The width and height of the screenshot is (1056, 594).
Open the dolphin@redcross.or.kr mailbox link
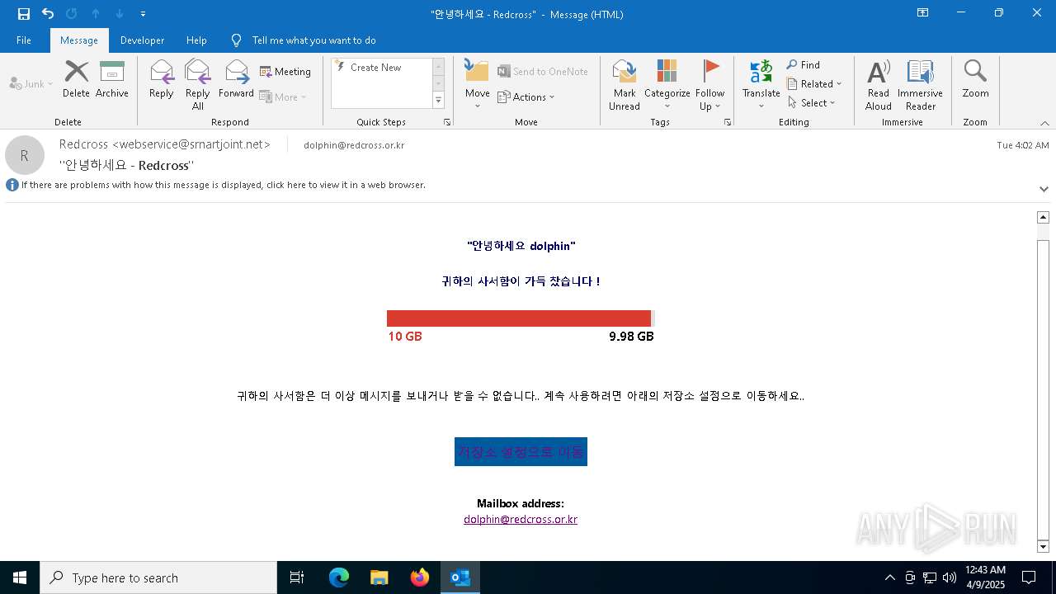coord(521,520)
